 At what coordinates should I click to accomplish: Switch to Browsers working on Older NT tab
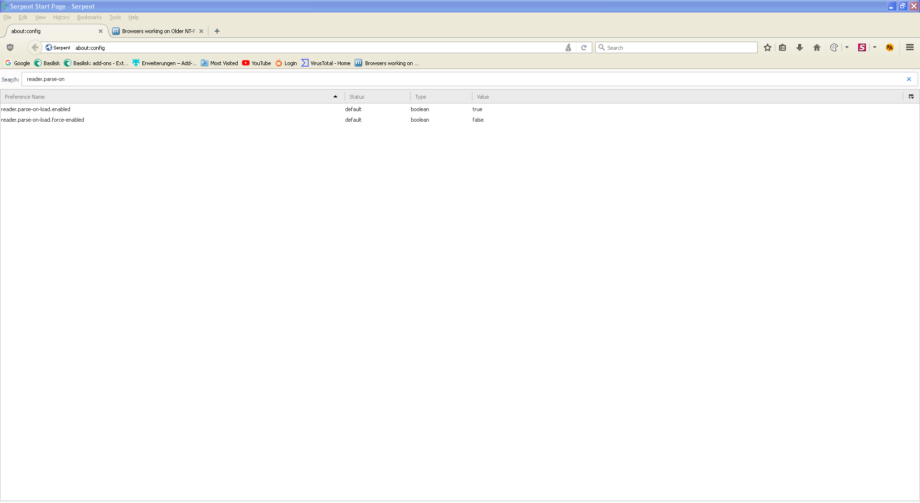point(158,31)
